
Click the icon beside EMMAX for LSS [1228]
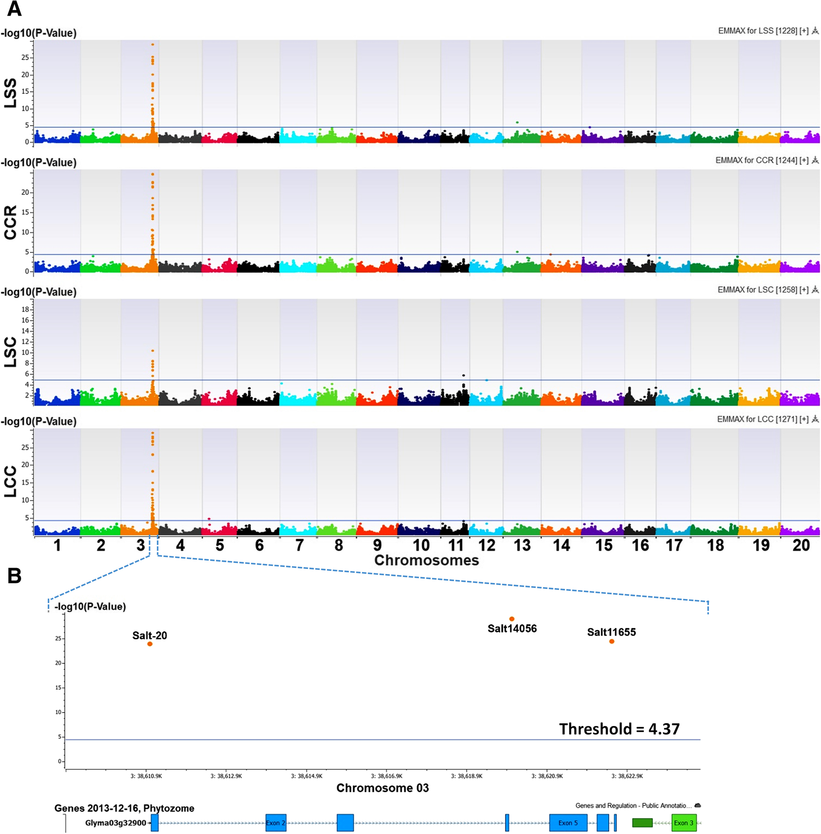tap(815, 31)
